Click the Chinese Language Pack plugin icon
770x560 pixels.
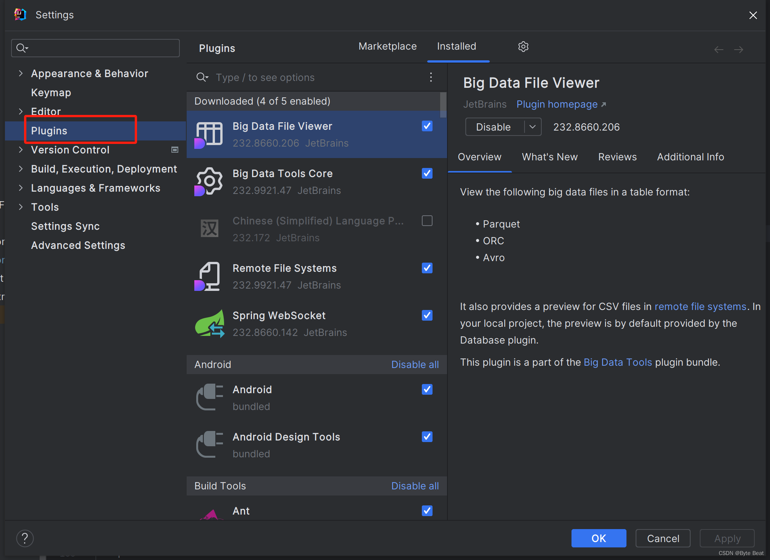tap(209, 229)
